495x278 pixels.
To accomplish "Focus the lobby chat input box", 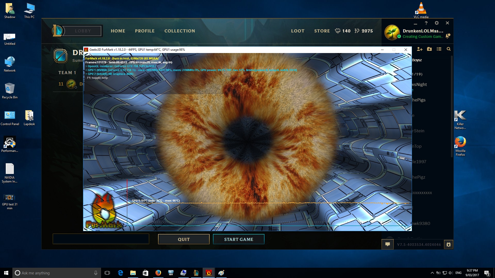I will (101, 239).
